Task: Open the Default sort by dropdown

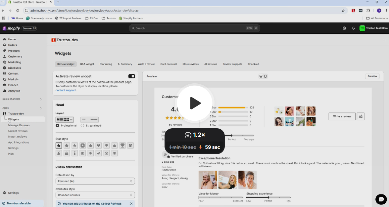Action: click(95, 181)
